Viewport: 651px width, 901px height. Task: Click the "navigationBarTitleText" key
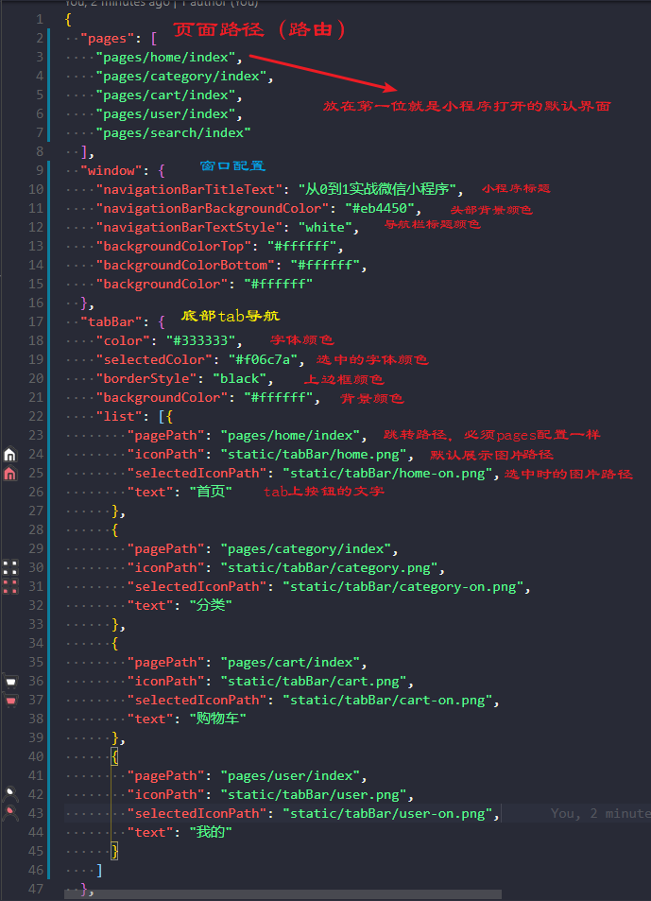pos(189,189)
